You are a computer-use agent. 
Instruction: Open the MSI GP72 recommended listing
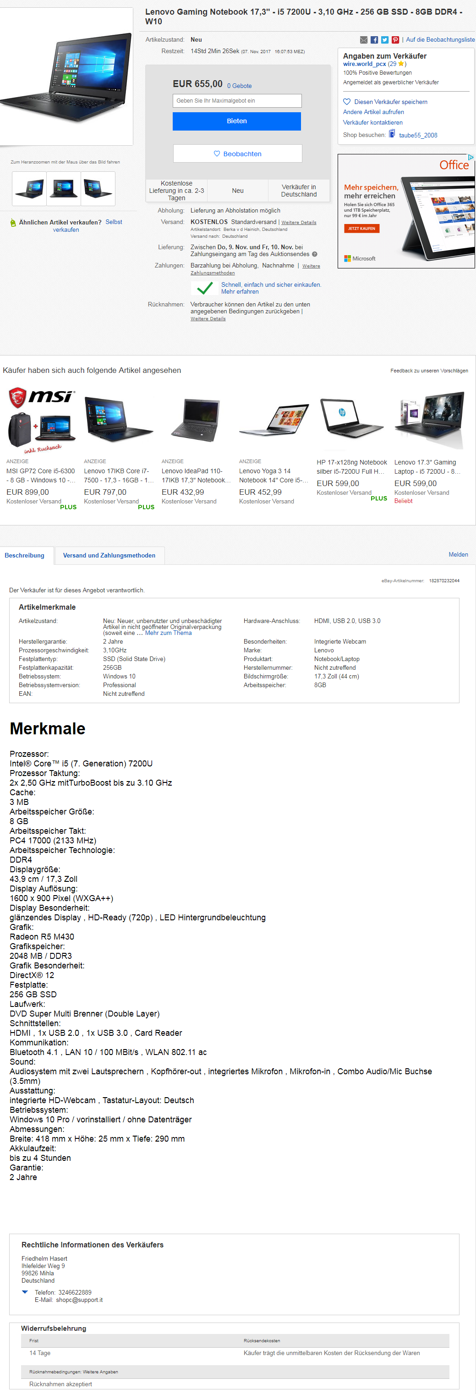41,476
